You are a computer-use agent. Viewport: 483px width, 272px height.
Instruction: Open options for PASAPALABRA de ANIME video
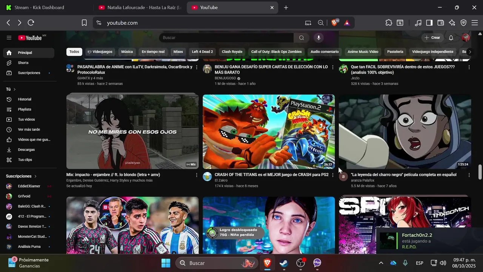(197, 67)
